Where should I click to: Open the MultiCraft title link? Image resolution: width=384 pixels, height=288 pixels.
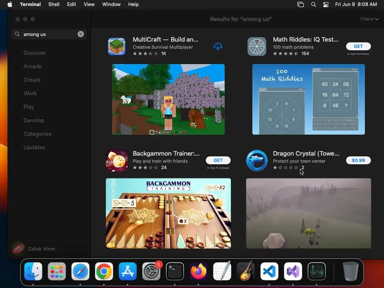pyautogui.click(x=165, y=39)
